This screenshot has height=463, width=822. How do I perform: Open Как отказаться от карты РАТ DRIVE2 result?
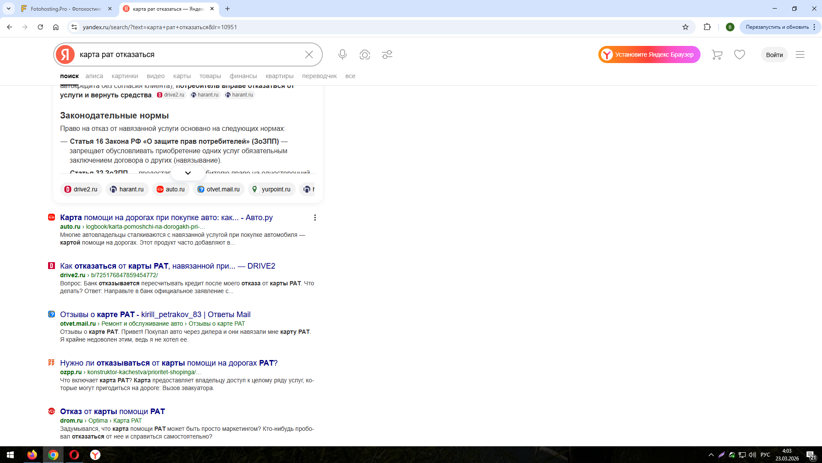168,266
